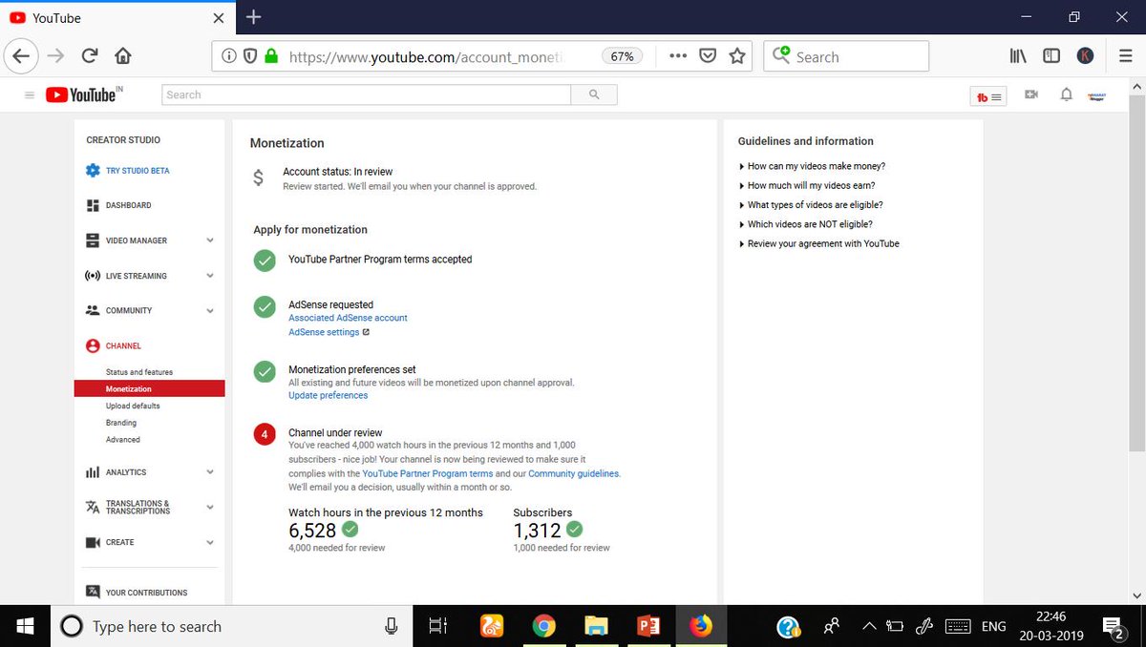Select Advanced in the Channel menu
This screenshot has width=1146, height=647.
[123, 440]
